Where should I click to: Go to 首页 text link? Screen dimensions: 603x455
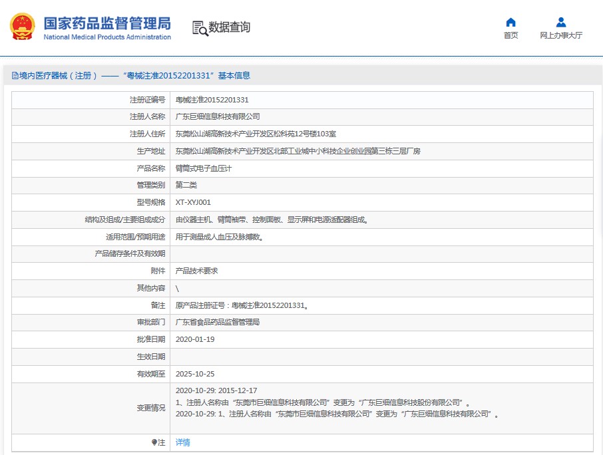(510, 36)
